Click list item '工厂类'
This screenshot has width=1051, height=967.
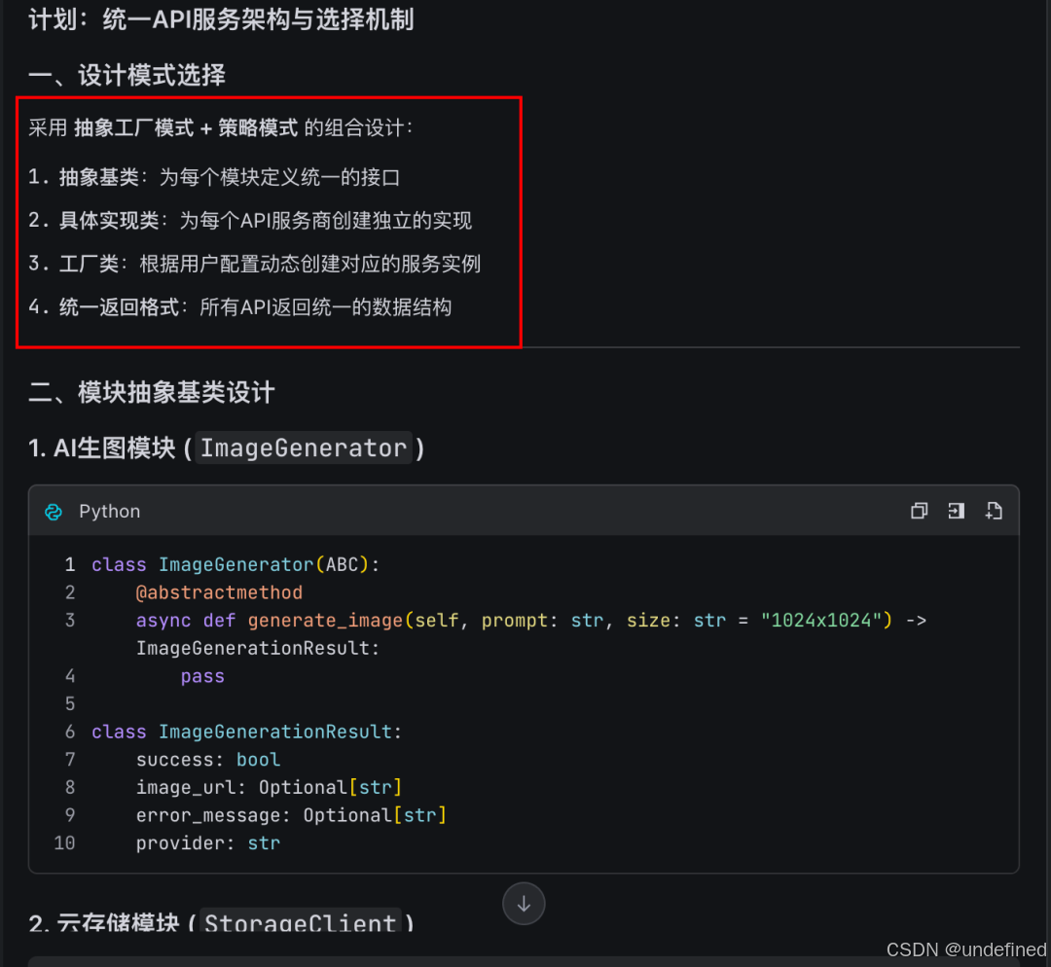tap(255, 264)
